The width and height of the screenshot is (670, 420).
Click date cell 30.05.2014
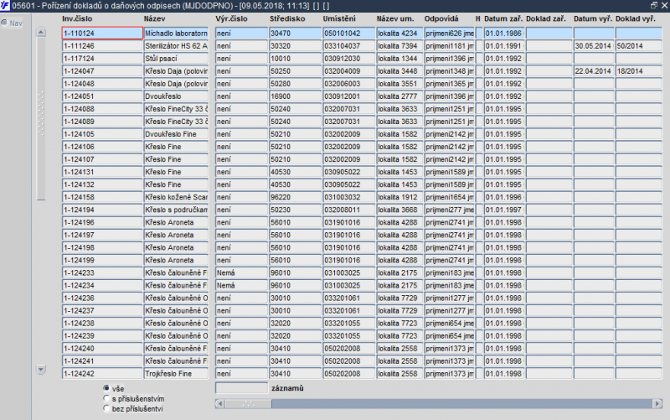[x=594, y=46]
